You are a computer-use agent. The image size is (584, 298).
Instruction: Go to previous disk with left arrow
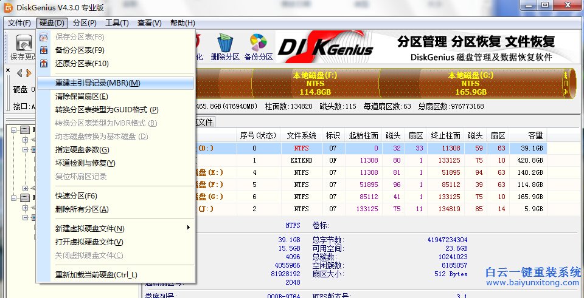pyautogui.click(x=19, y=73)
